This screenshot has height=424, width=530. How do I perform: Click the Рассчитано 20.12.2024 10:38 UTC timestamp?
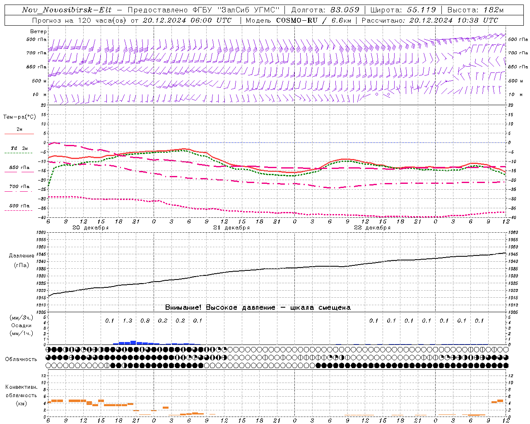tap(430, 20)
